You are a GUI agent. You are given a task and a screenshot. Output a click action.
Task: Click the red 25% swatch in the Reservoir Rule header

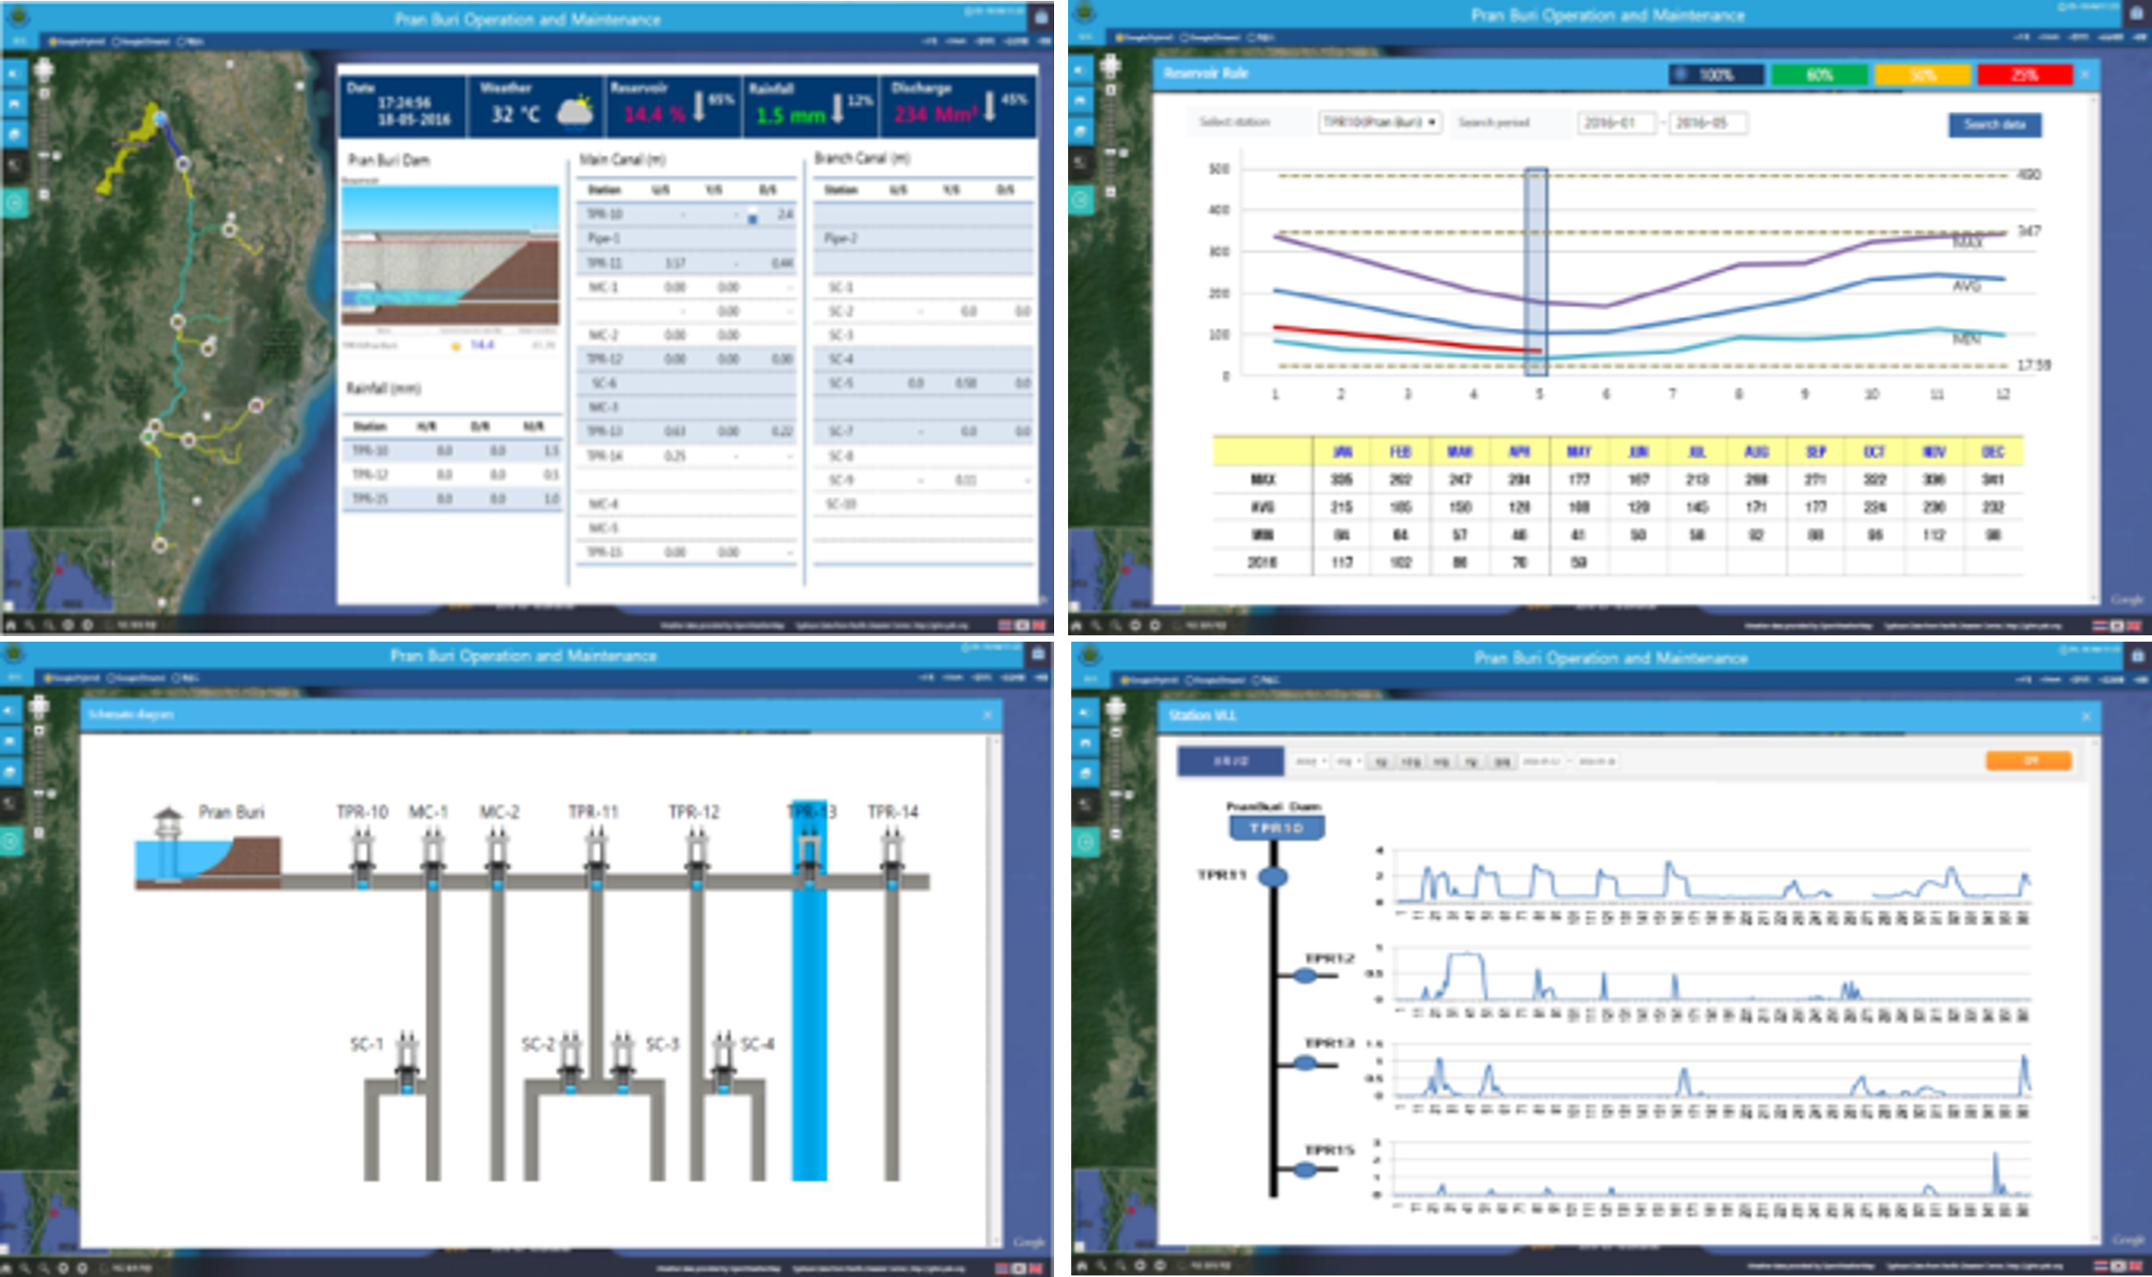pos(2024,75)
